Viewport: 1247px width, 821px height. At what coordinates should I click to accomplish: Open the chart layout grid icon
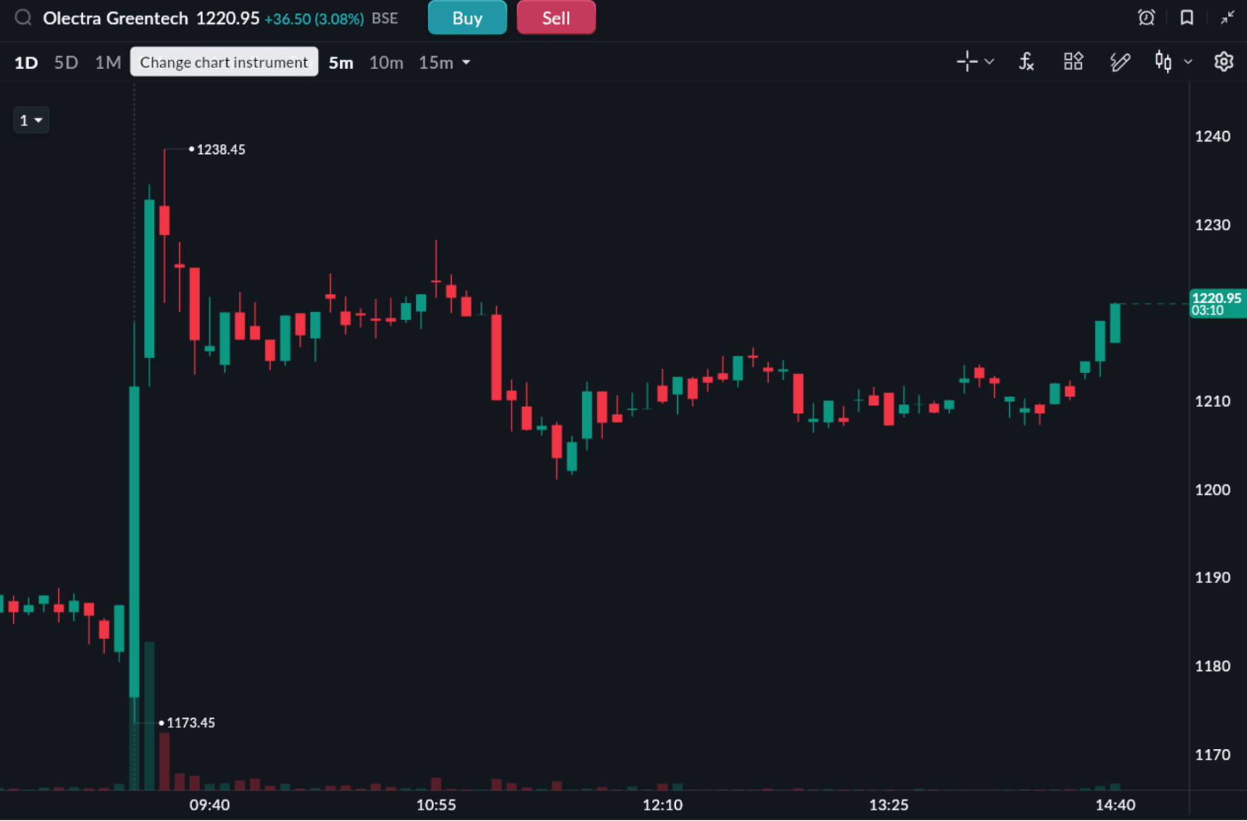coord(1073,62)
